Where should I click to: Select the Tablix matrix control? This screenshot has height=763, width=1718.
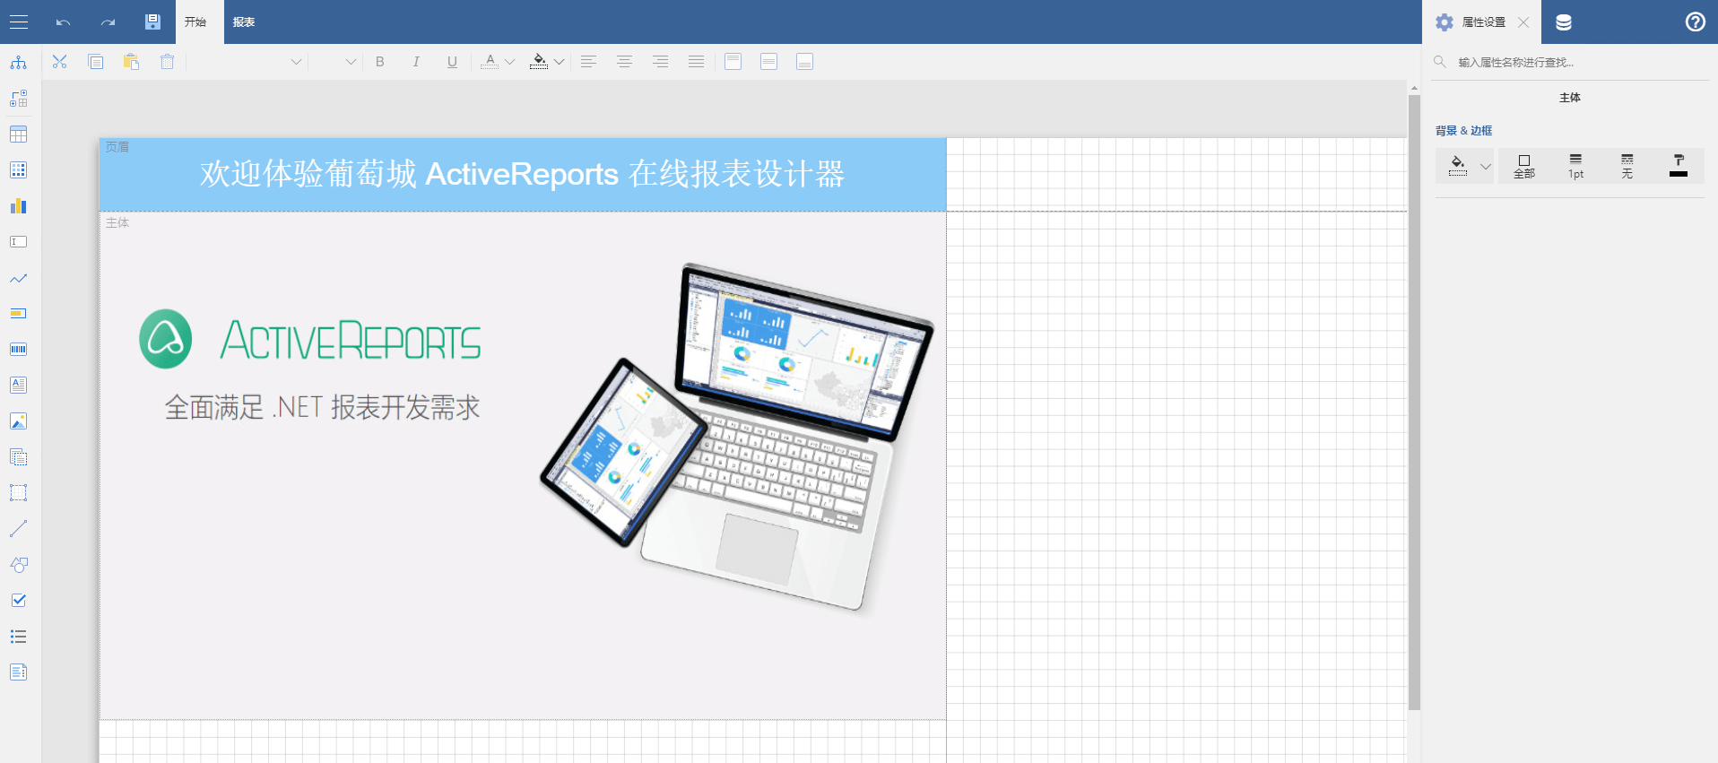pyautogui.click(x=18, y=170)
